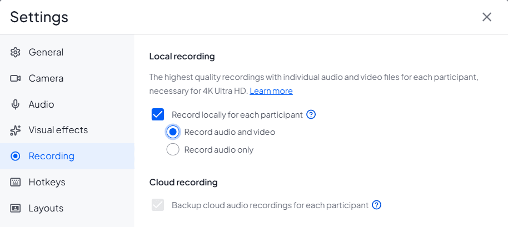Click the 'Record audio only' label text
Viewport: 508px width, 227px height.
click(218, 150)
